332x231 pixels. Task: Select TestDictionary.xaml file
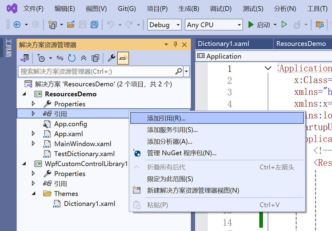84,154
